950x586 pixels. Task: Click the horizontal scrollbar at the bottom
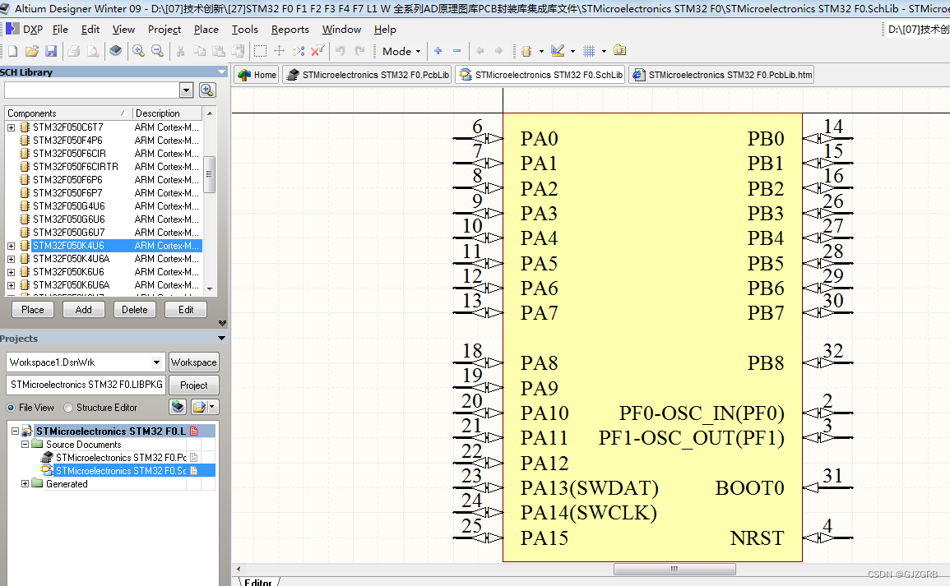pyautogui.click(x=673, y=569)
